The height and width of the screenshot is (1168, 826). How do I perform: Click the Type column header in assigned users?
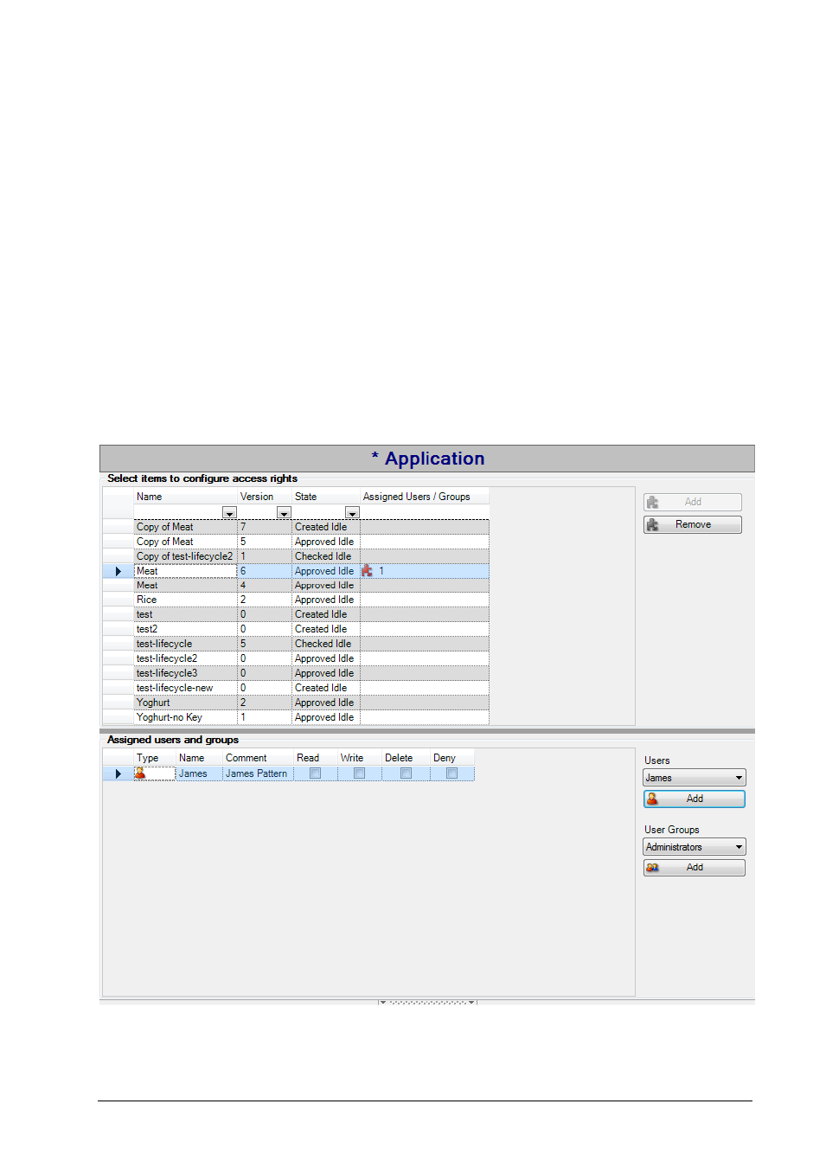pyautogui.click(x=155, y=758)
